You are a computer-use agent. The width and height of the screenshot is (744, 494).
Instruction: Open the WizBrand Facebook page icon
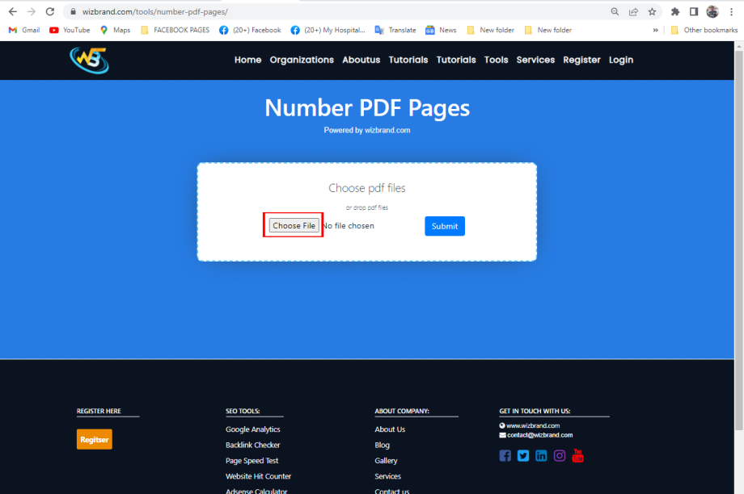click(x=505, y=455)
